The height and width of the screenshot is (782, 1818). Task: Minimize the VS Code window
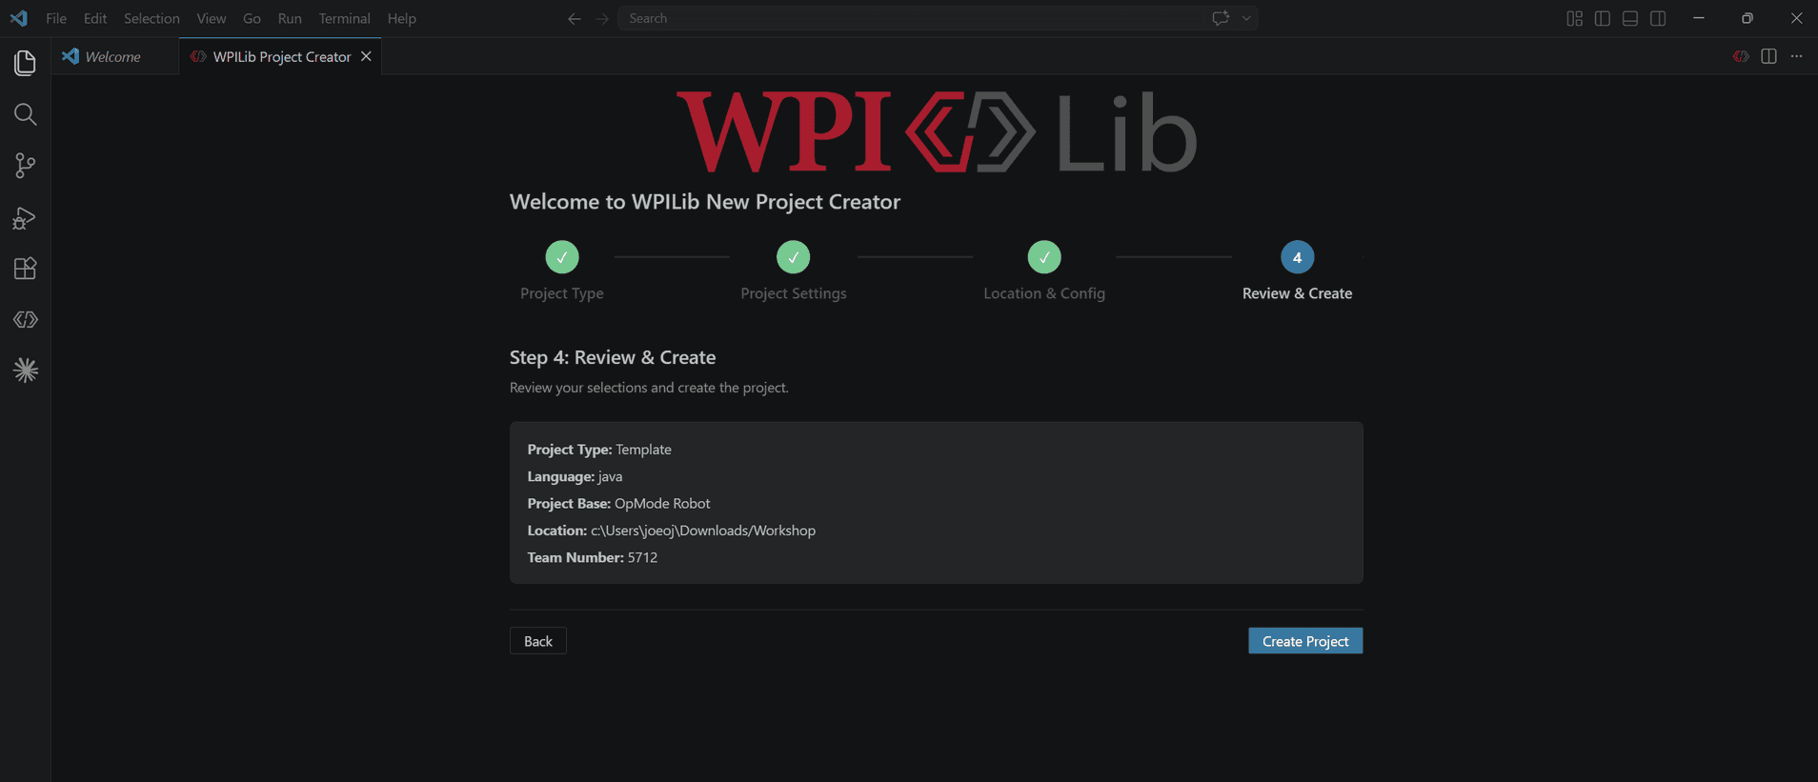click(1699, 18)
